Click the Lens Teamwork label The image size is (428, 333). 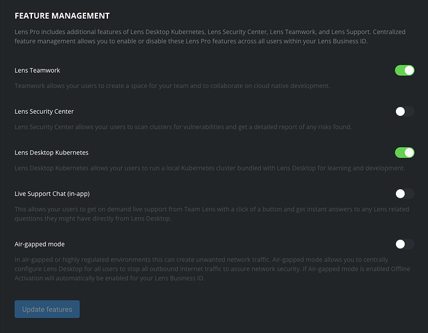click(x=37, y=71)
